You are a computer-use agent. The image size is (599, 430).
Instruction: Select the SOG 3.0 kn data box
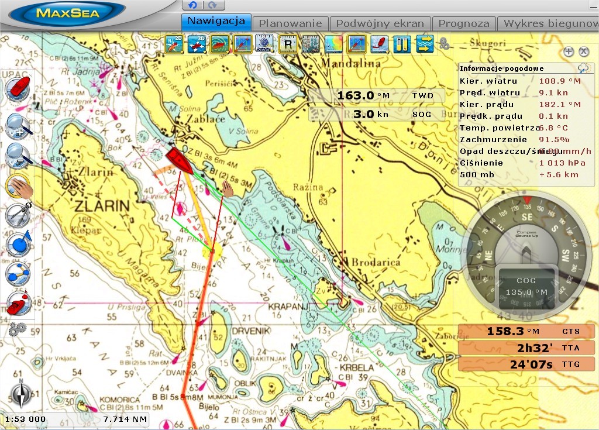376,114
